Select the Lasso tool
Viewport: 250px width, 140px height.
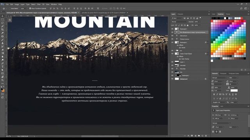(2, 23)
